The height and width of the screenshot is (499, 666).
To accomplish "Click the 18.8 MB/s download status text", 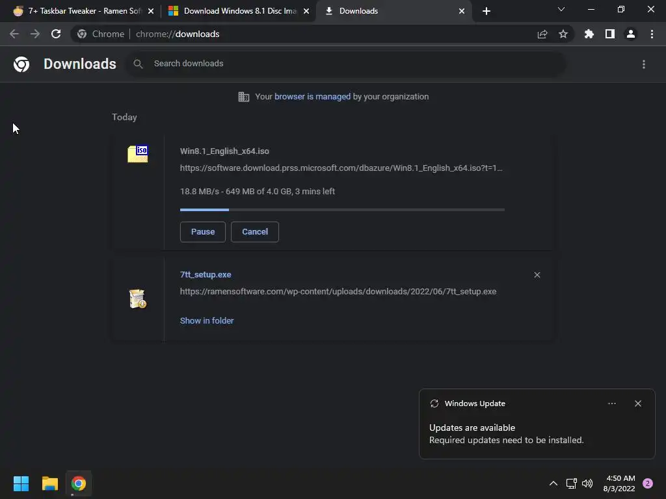I will click(x=258, y=192).
